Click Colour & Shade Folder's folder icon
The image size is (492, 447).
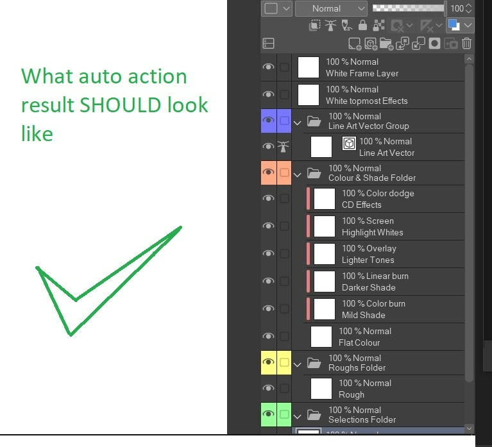(x=314, y=173)
